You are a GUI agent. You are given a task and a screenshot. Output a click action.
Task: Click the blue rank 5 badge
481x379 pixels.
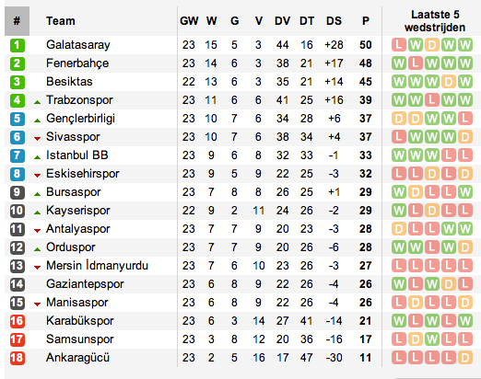point(18,119)
